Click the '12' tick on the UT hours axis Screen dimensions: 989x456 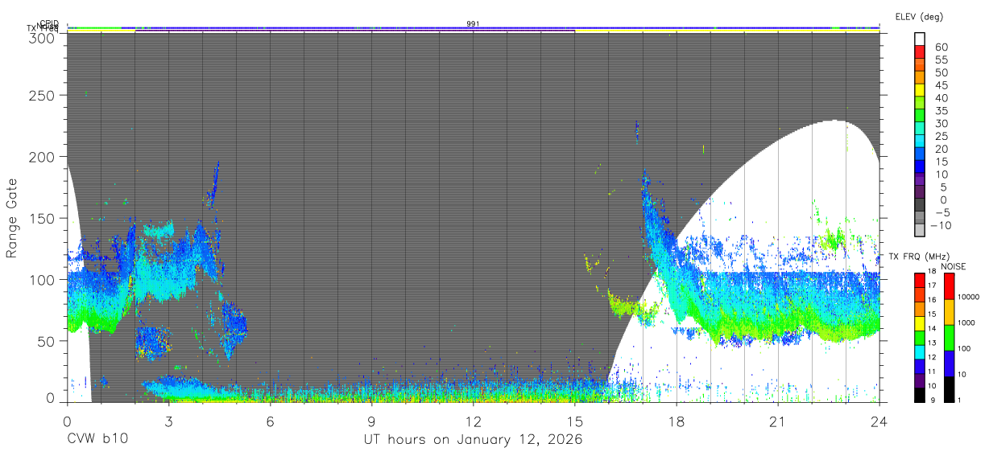point(474,421)
